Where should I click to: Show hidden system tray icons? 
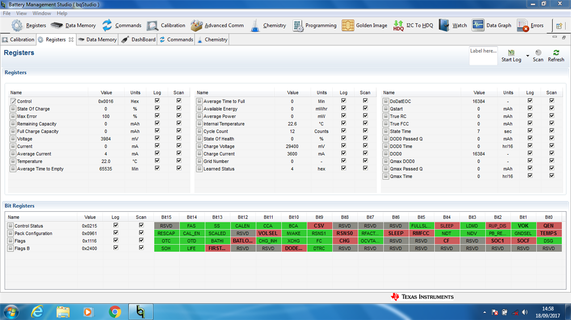coord(484,313)
